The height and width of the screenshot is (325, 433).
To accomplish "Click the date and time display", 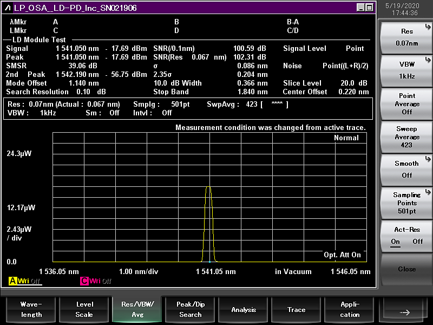I will click(x=406, y=9).
